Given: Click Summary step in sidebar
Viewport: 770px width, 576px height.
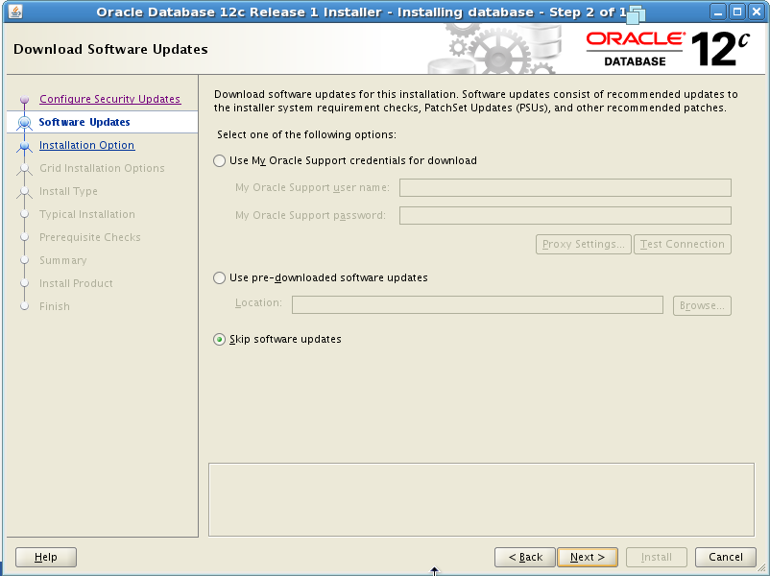Looking at the screenshot, I should point(62,261).
